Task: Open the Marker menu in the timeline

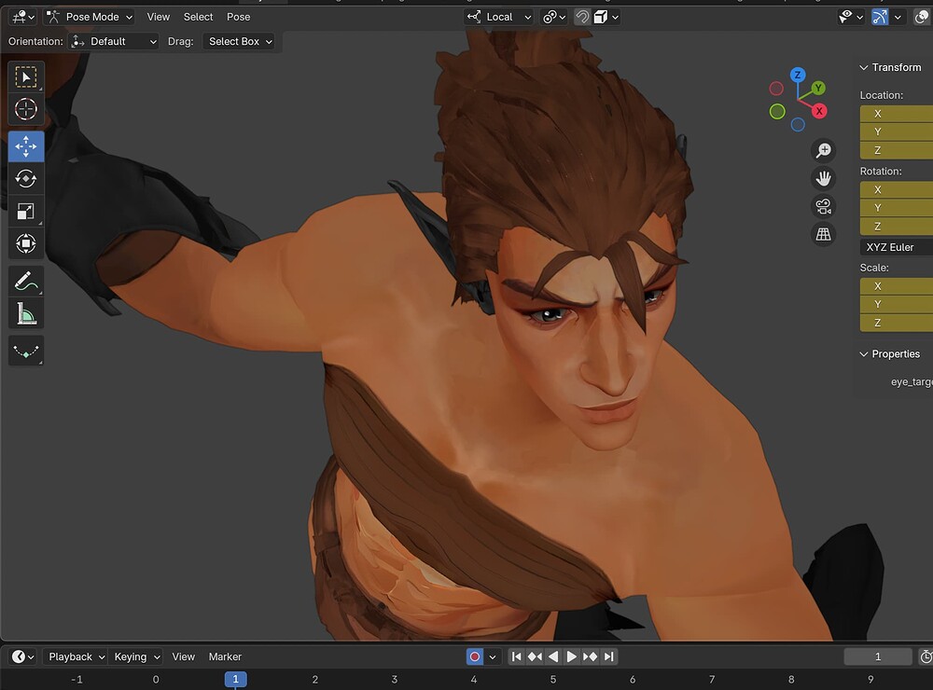Action: pos(224,656)
